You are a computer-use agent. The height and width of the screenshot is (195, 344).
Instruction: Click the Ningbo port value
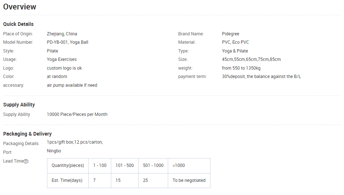point(54,151)
